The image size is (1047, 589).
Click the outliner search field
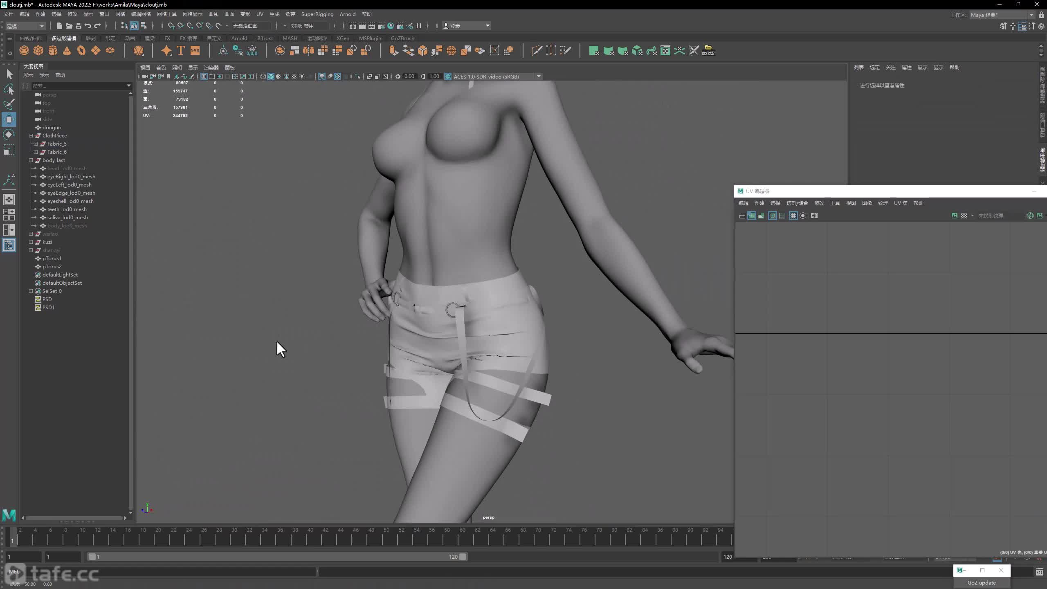(x=80, y=85)
